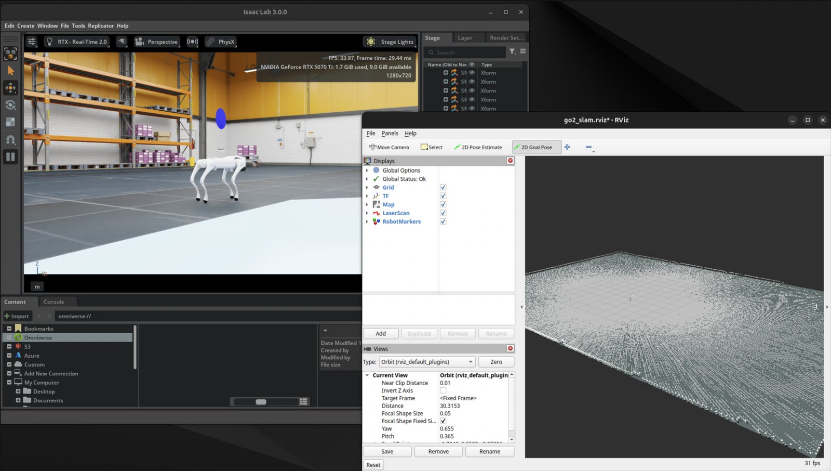Viewport: 831px width, 471px height.
Task: Open Stage Lights menu
Action: [391, 42]
